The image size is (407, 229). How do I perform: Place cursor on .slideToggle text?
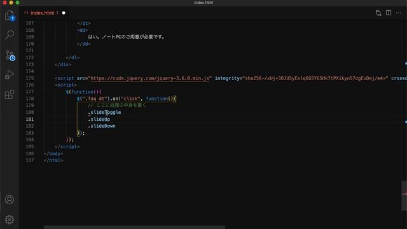tap(104, 112)
